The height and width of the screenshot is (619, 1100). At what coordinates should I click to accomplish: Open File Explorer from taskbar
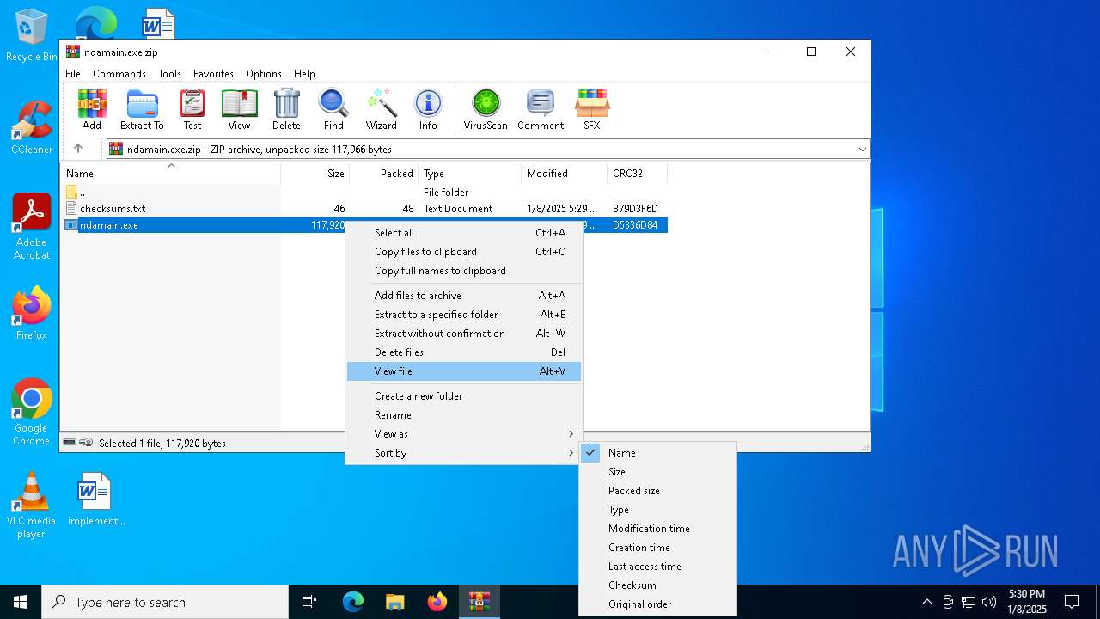394,602
